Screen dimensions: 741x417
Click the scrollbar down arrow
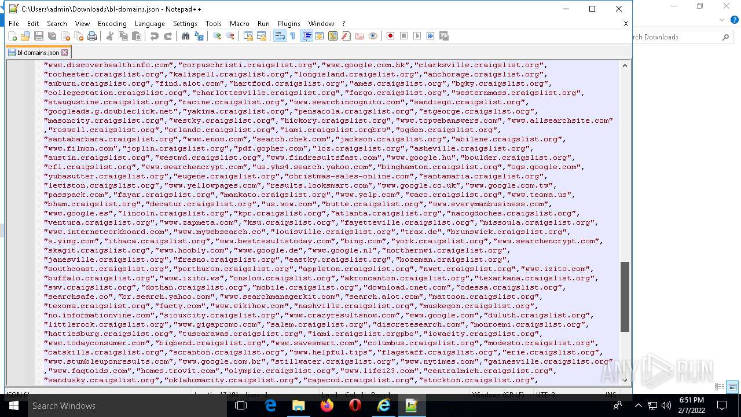[625, 380]
